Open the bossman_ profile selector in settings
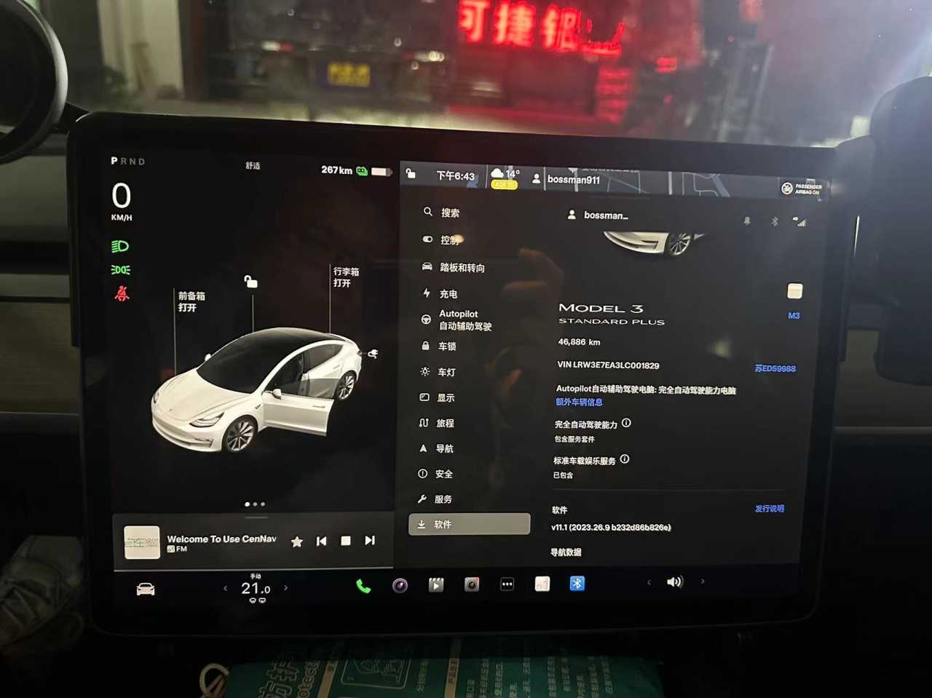This screenshot has width=932, height=698. 598,215
